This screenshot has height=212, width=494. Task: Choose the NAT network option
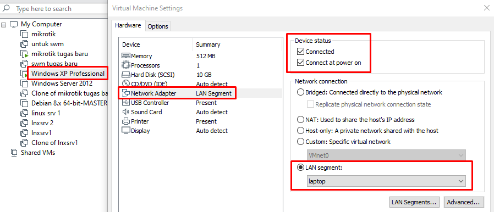pos(300,120)
